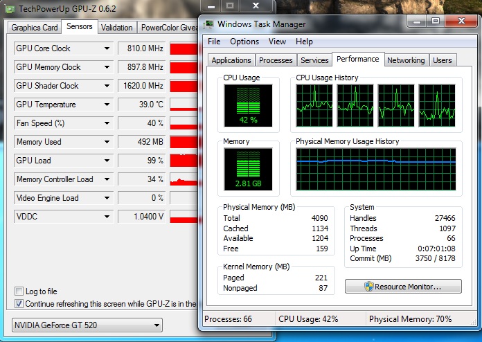Open the View menu in Task Manager
This screenshot has height=342, width=482.
pos(277,42)
